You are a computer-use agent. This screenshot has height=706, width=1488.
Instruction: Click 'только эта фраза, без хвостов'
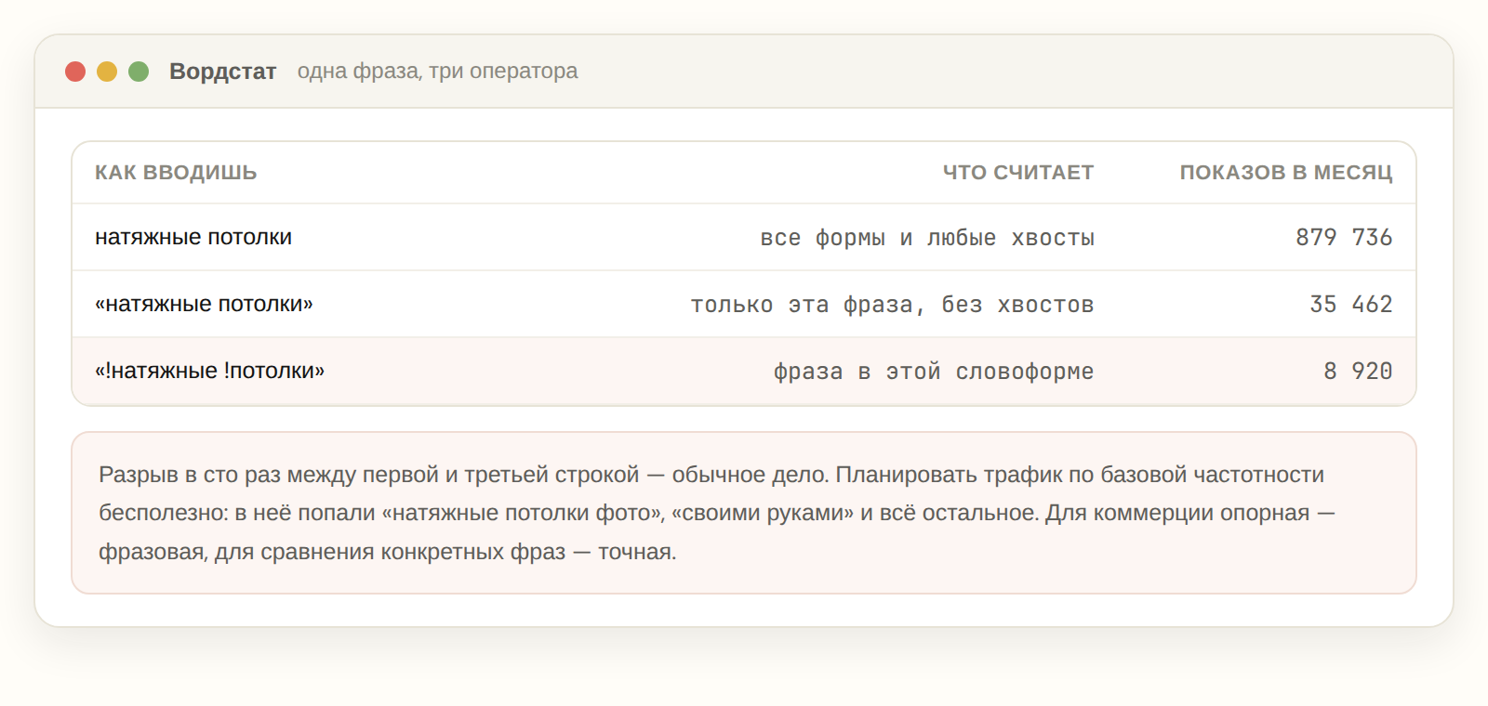click(892, 305)
